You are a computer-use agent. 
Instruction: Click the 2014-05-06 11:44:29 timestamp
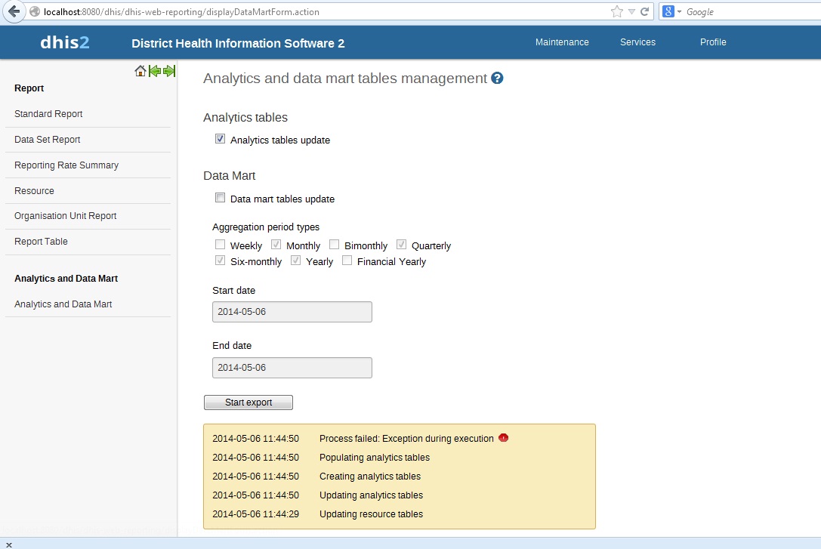coord(255,514)
